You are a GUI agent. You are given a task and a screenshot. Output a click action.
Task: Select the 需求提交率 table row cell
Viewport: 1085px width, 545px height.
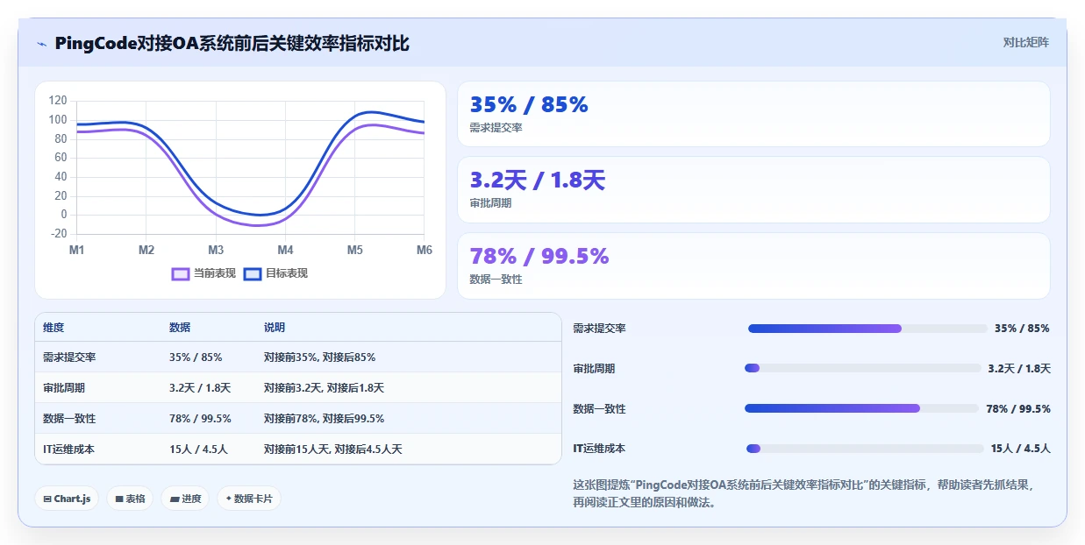(69, 357)
